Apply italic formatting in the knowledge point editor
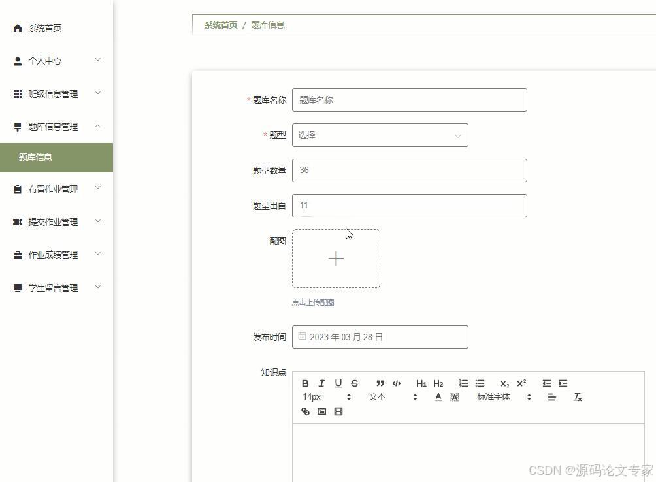Image resolution: width=656 pixels, height=482 pixels. click(321, 383)
